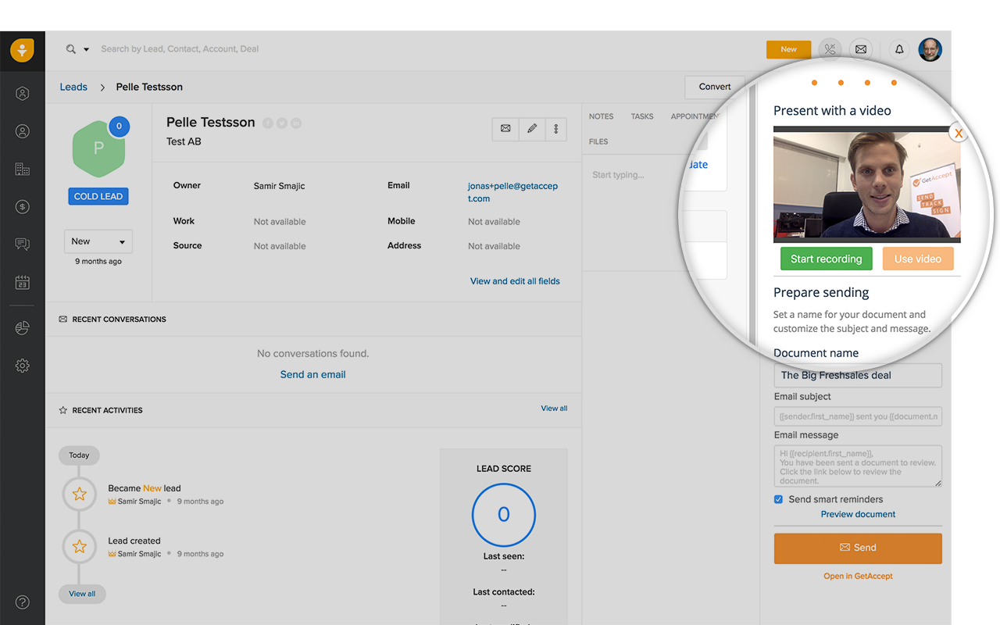Viewport: 1000px width, 625px height.
Task: Click the lead email address link
Action: (x=512, y=192)
